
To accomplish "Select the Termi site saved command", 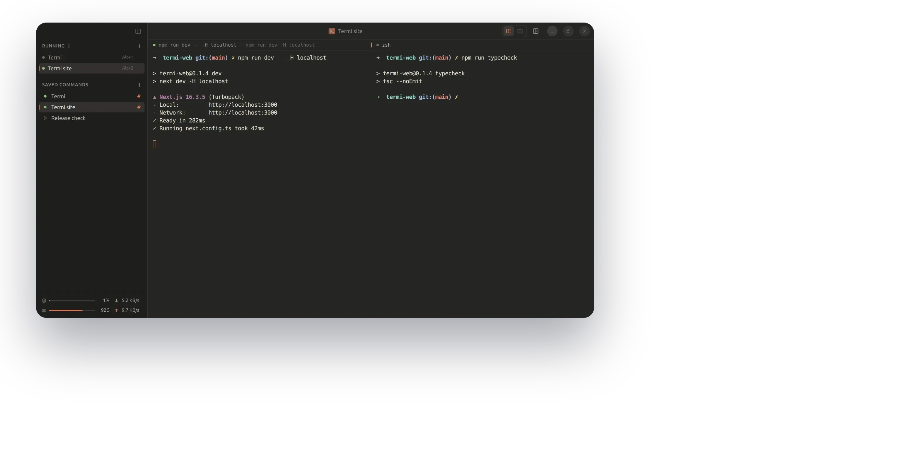I will pos(91,107).
